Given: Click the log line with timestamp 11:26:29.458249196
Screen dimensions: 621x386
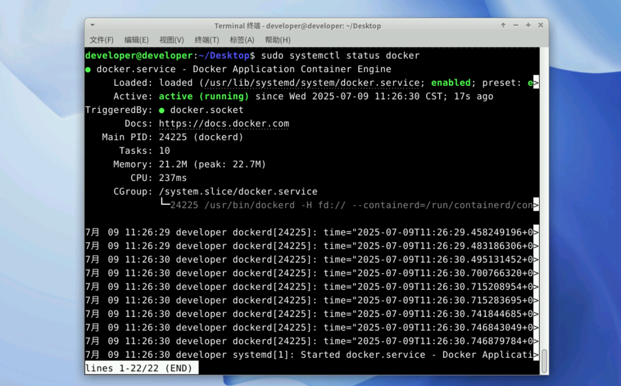Looking at the screenshot, I should click(x=312, y=232).
